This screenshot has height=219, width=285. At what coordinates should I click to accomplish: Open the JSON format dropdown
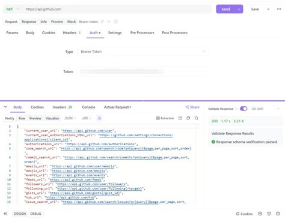(70, 118)
